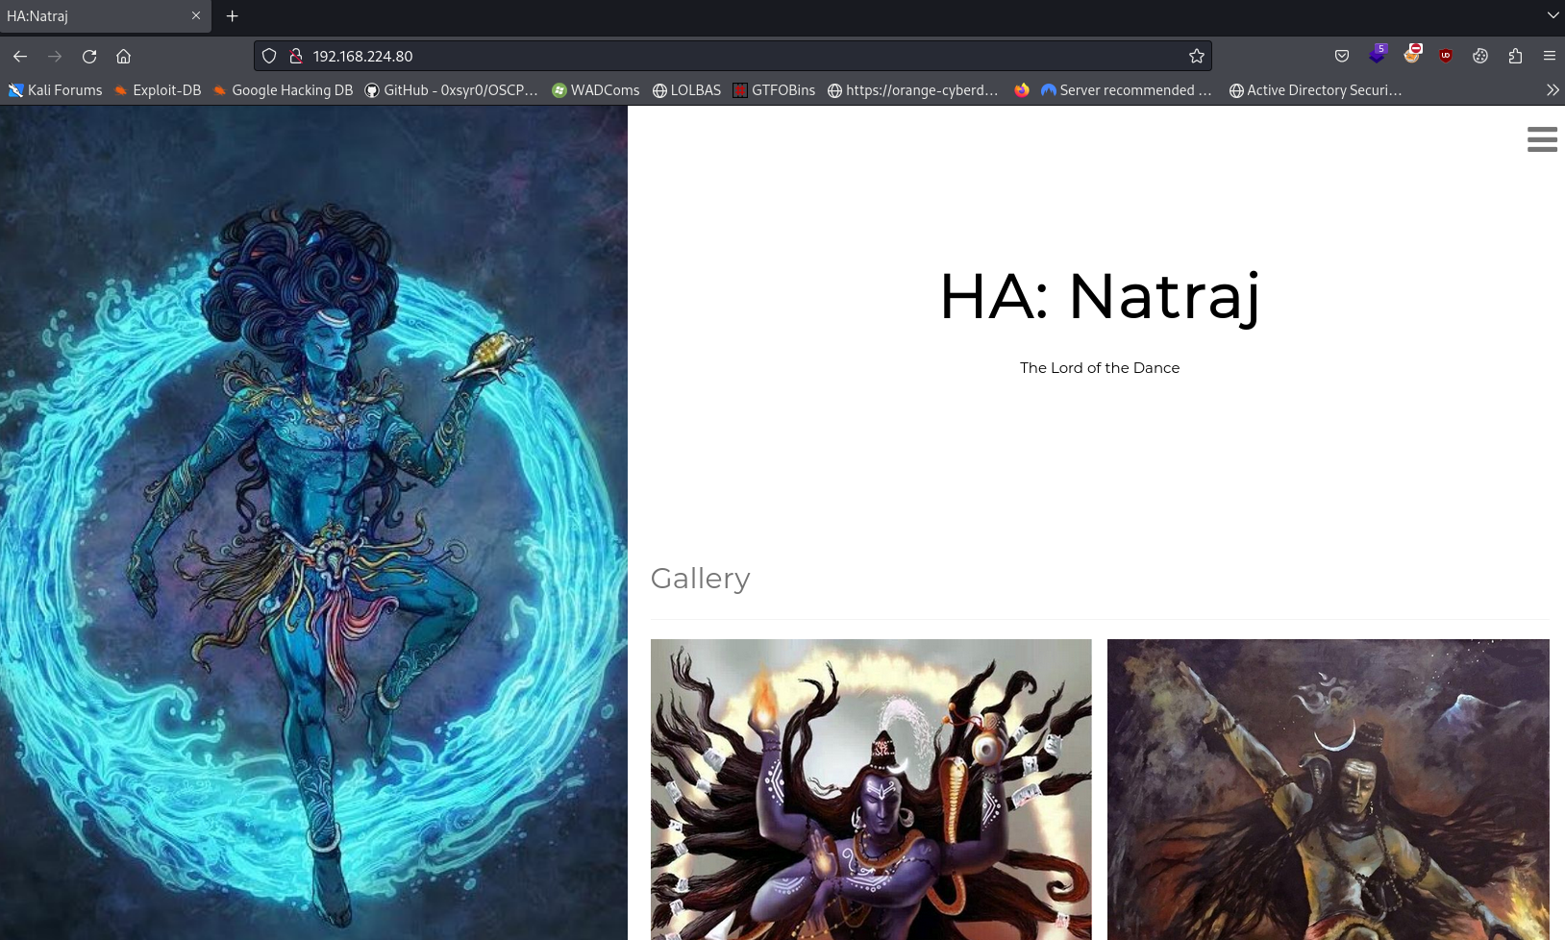Open the Kali Forums bookmark
Viewport: 1565px width, 940px height.
click(x=55, y=89)
